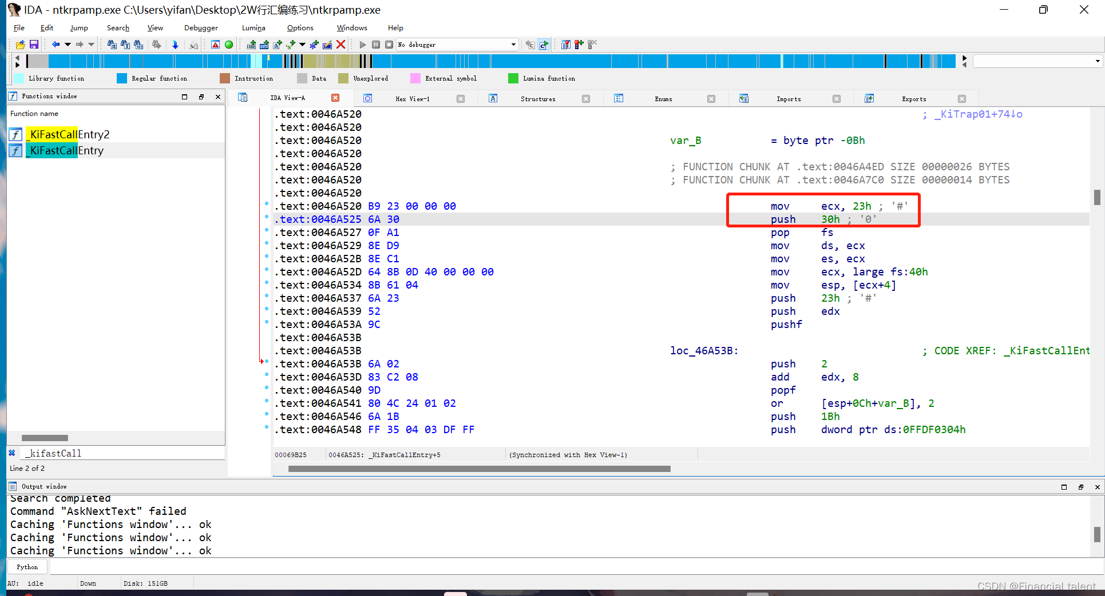Switch to the Imports tab

(789, 99)
